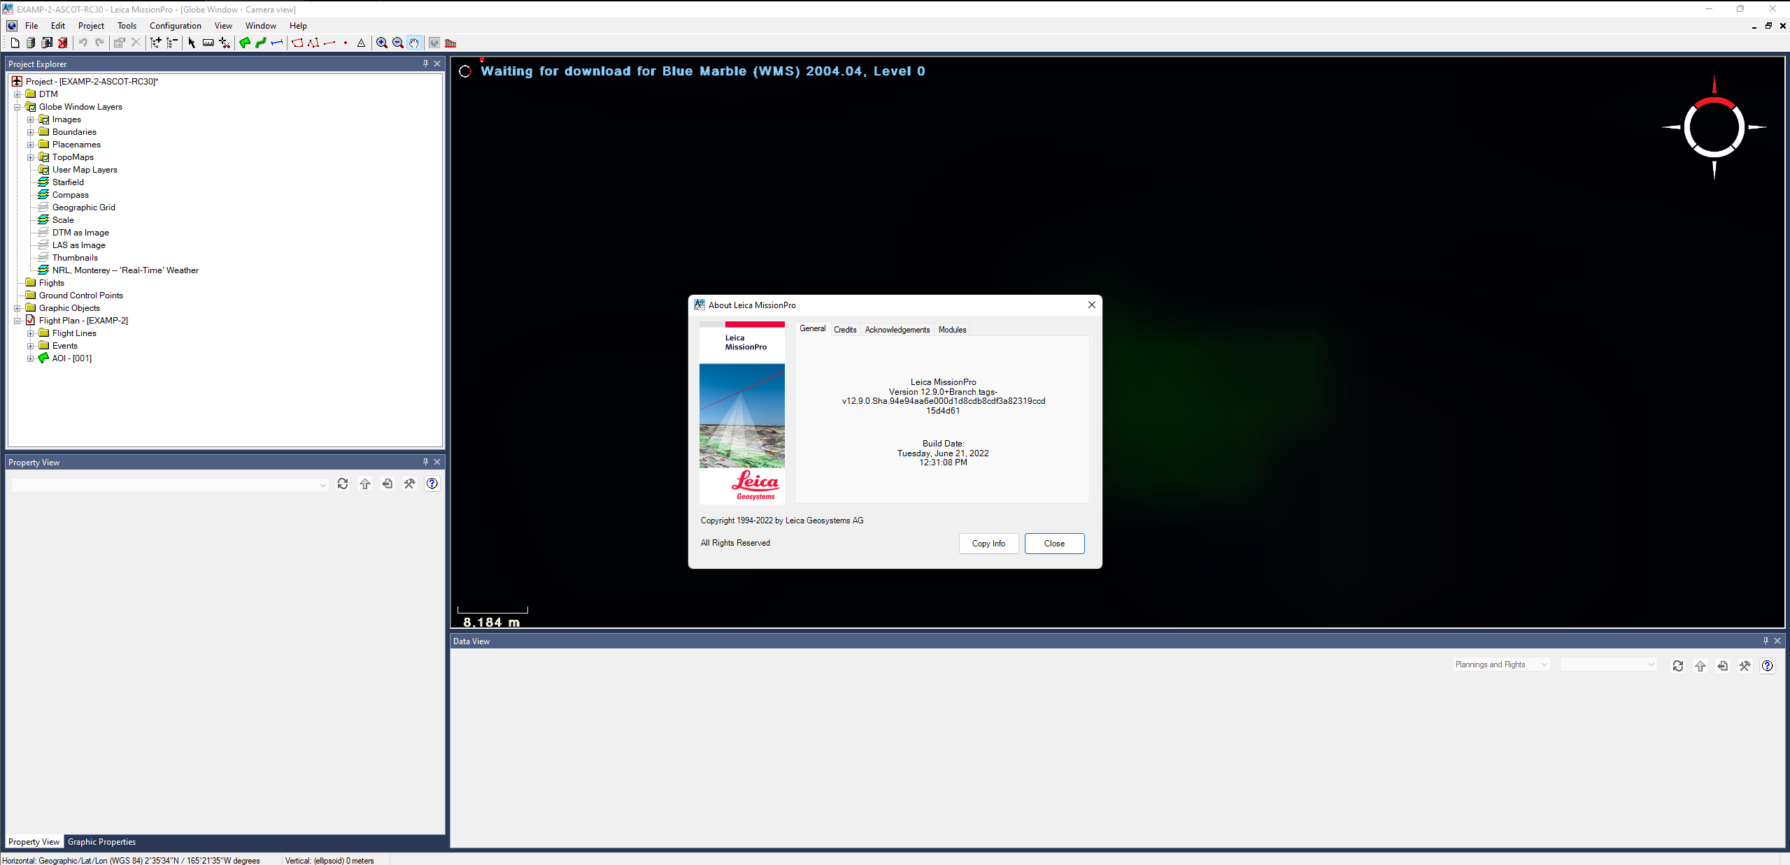Viewport: 1790px width, 865px height.
Task: Expand the Flight Lines node
Action: point(31,333)
